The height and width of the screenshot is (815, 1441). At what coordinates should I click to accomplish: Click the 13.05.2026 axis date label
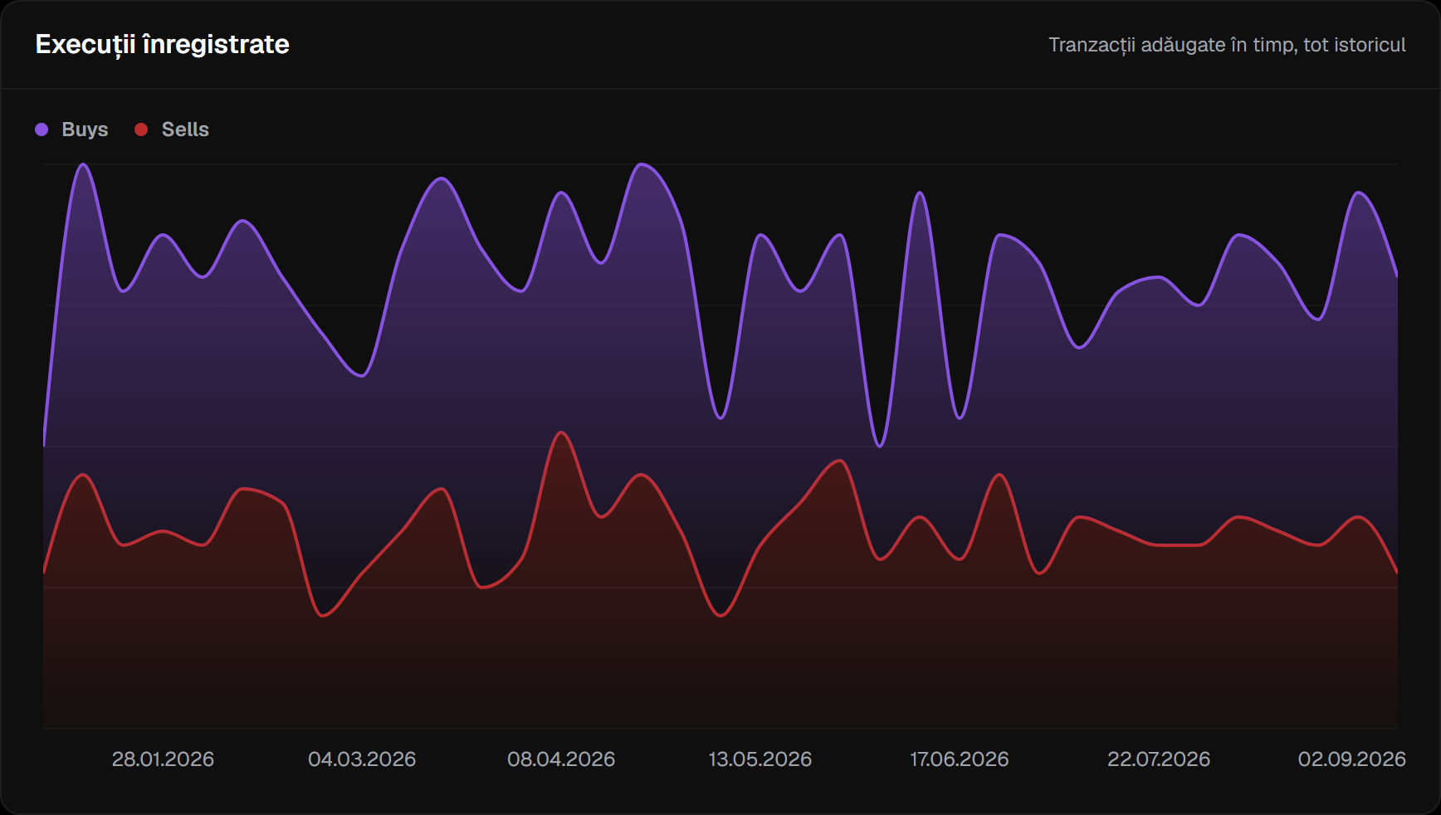pos(760,759)
